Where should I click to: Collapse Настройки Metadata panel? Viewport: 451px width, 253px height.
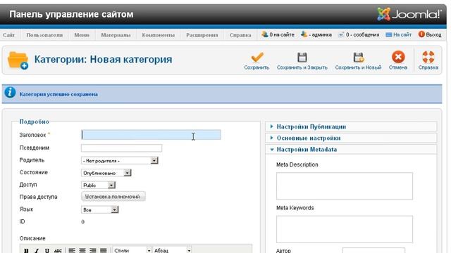[351, 150]
